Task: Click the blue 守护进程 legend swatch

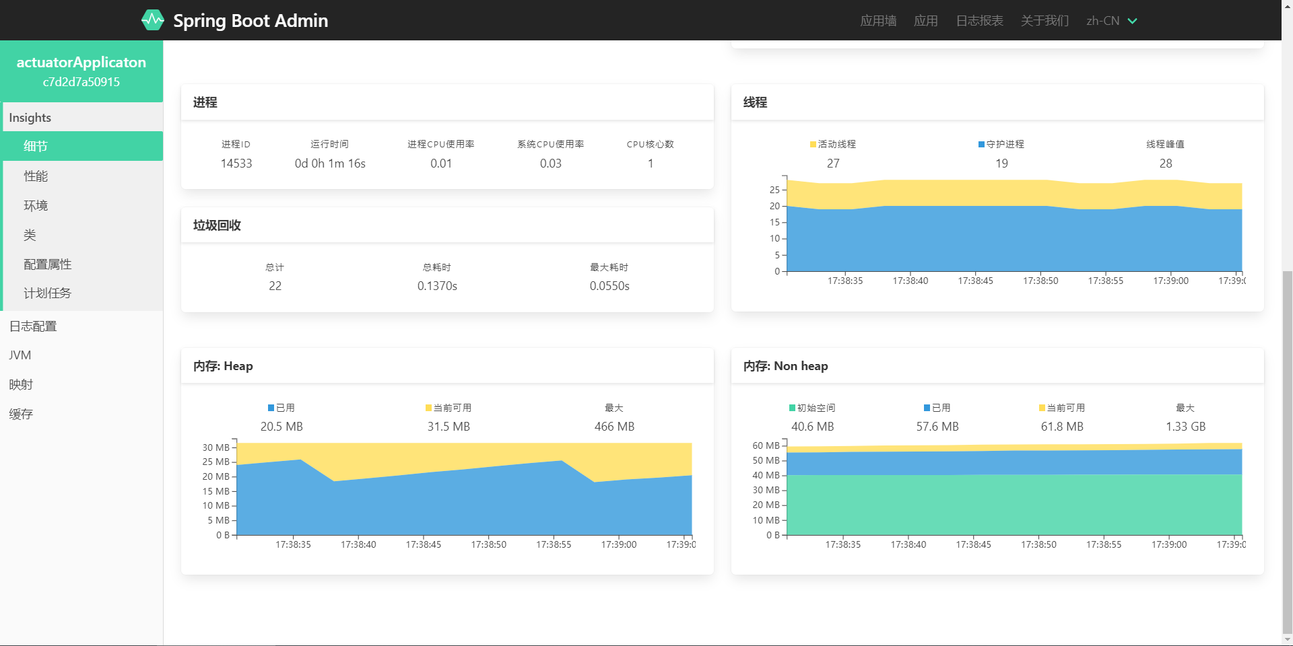Action: 981,145
